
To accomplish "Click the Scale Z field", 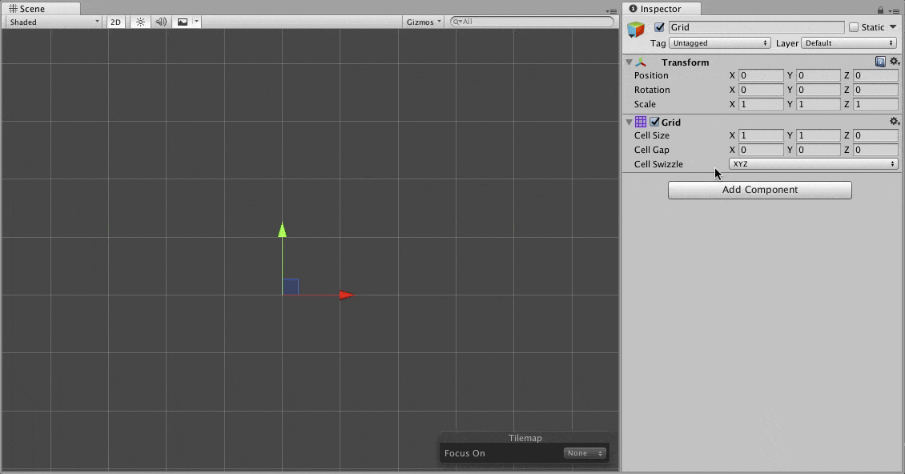I will 875,105.
